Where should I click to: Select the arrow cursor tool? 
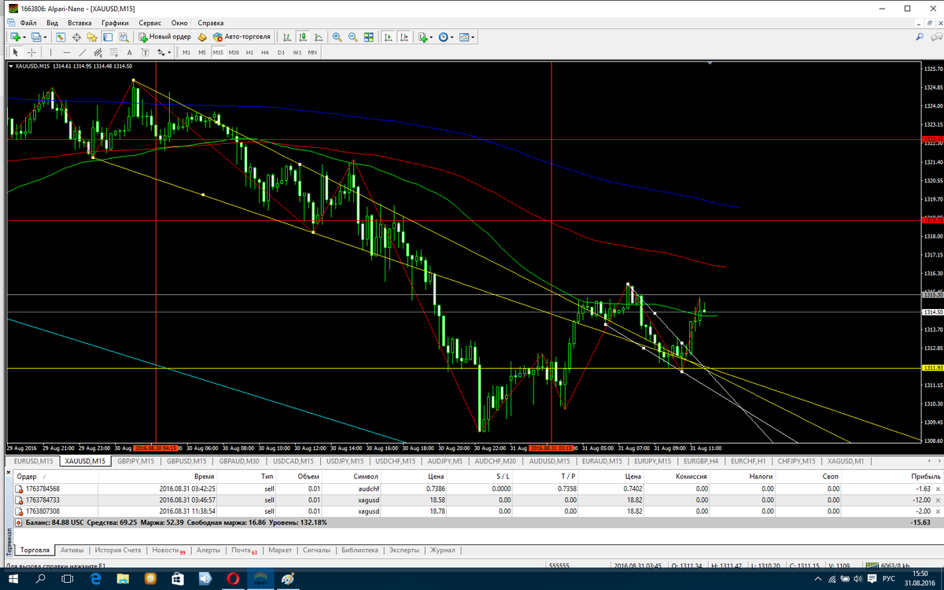pos(15,52)
